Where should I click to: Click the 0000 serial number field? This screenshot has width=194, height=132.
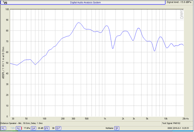click(170, 128)
